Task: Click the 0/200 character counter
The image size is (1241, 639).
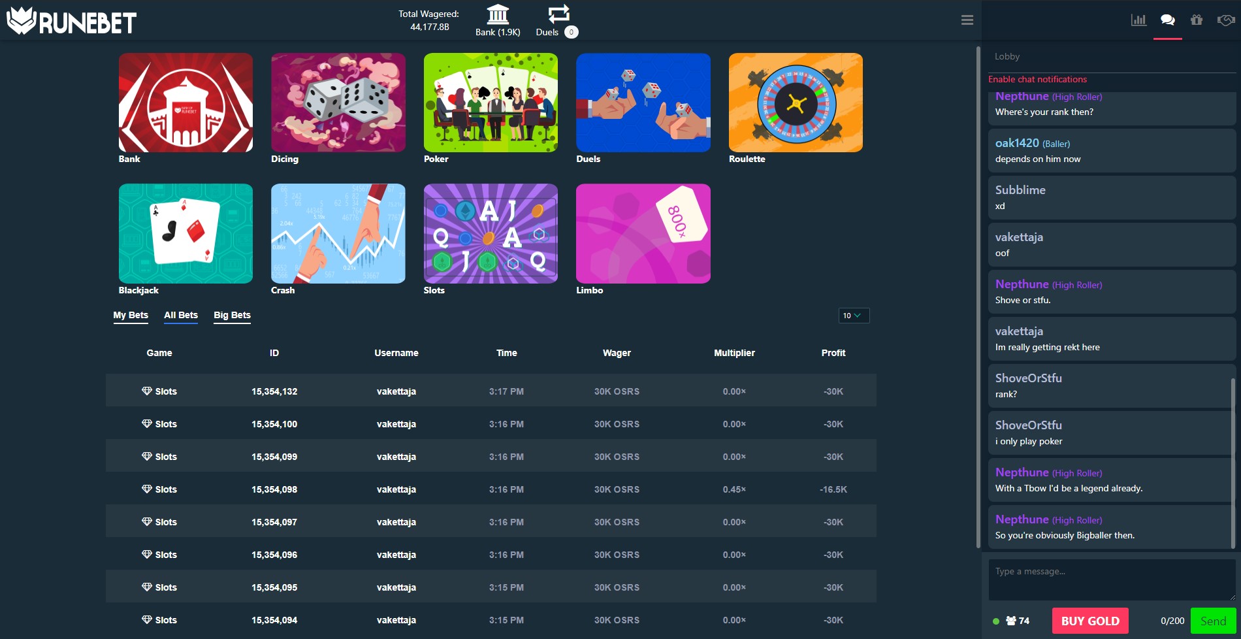Action: tap(1172, 621)
